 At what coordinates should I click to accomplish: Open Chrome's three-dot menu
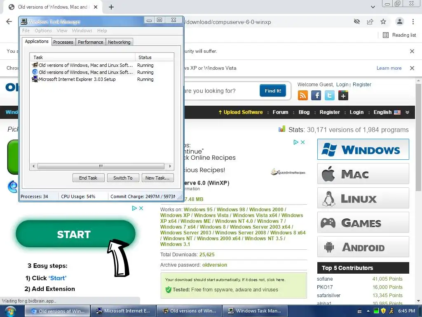click(x=413, y=22)
